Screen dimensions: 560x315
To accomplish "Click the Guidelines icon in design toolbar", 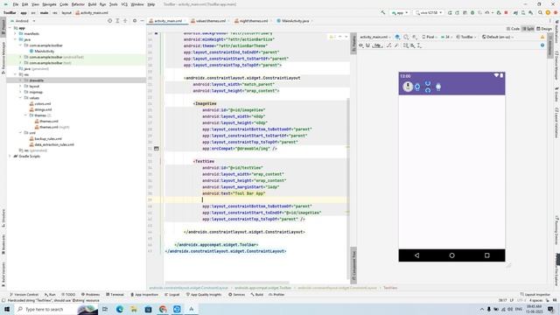I will pyautogui.click(x=420, y=45).
